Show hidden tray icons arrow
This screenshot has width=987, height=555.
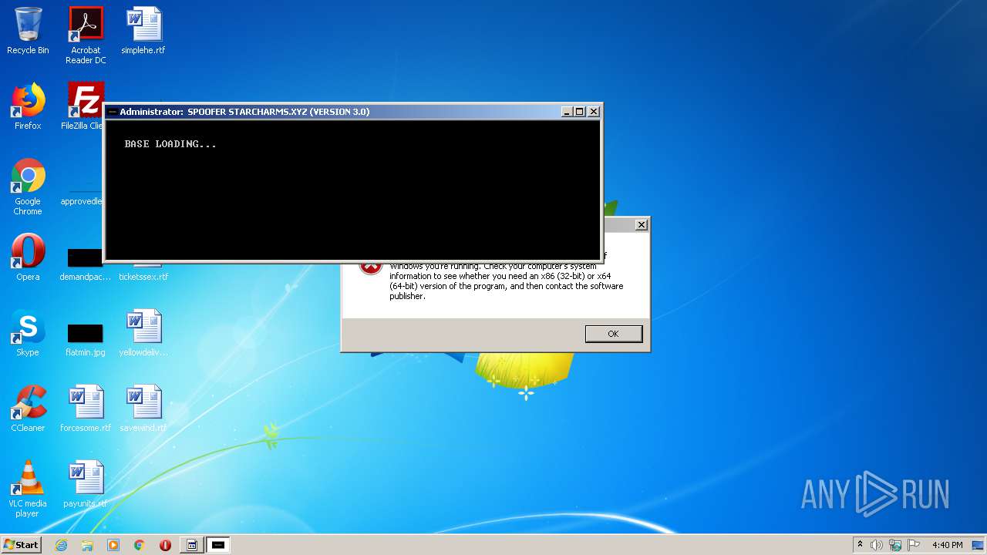(x=860, y=545)
